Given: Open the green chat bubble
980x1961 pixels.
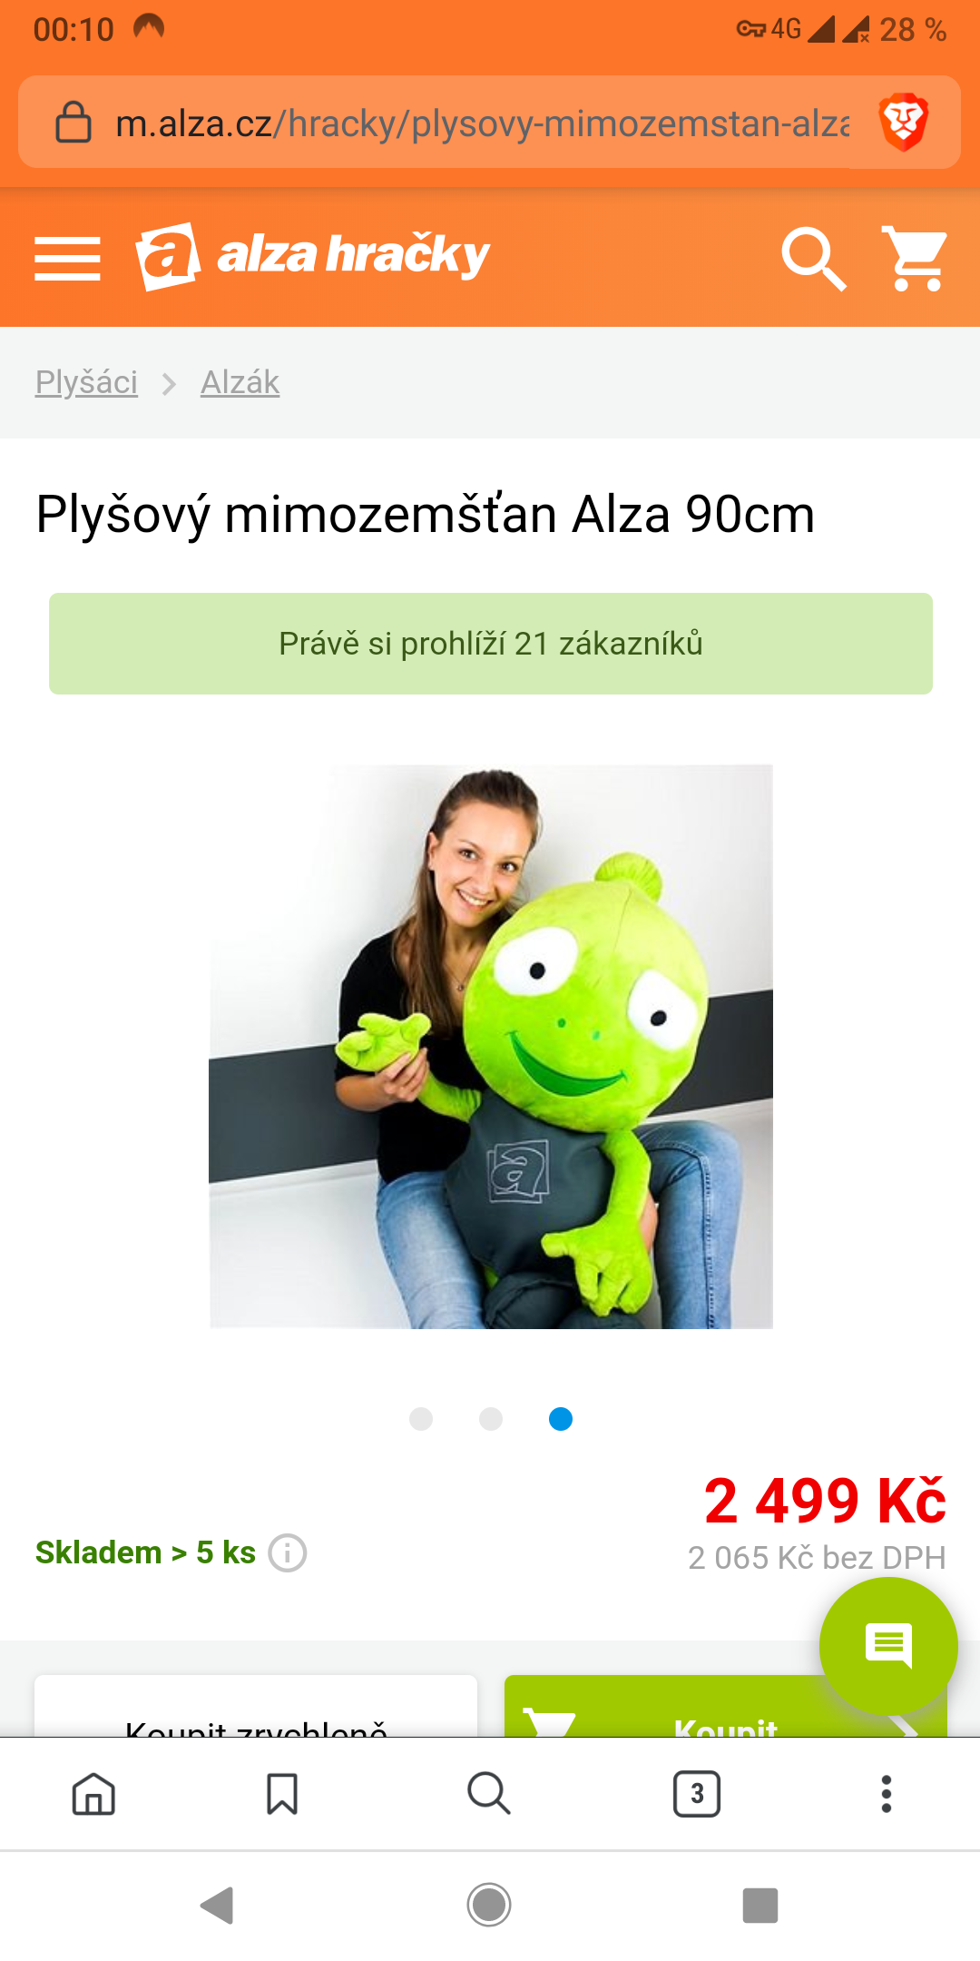Looking at the screenshot, I should 888,1646.
